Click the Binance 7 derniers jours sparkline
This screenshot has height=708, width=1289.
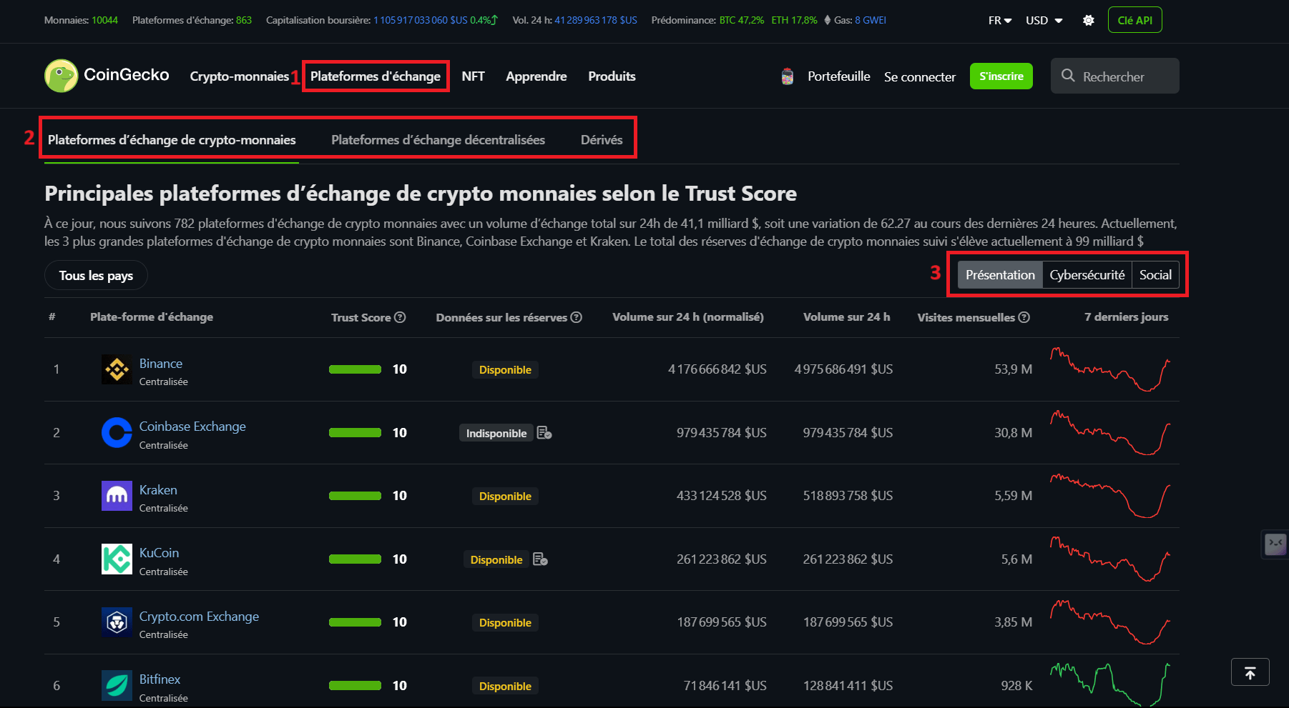tap(1110, 369)
